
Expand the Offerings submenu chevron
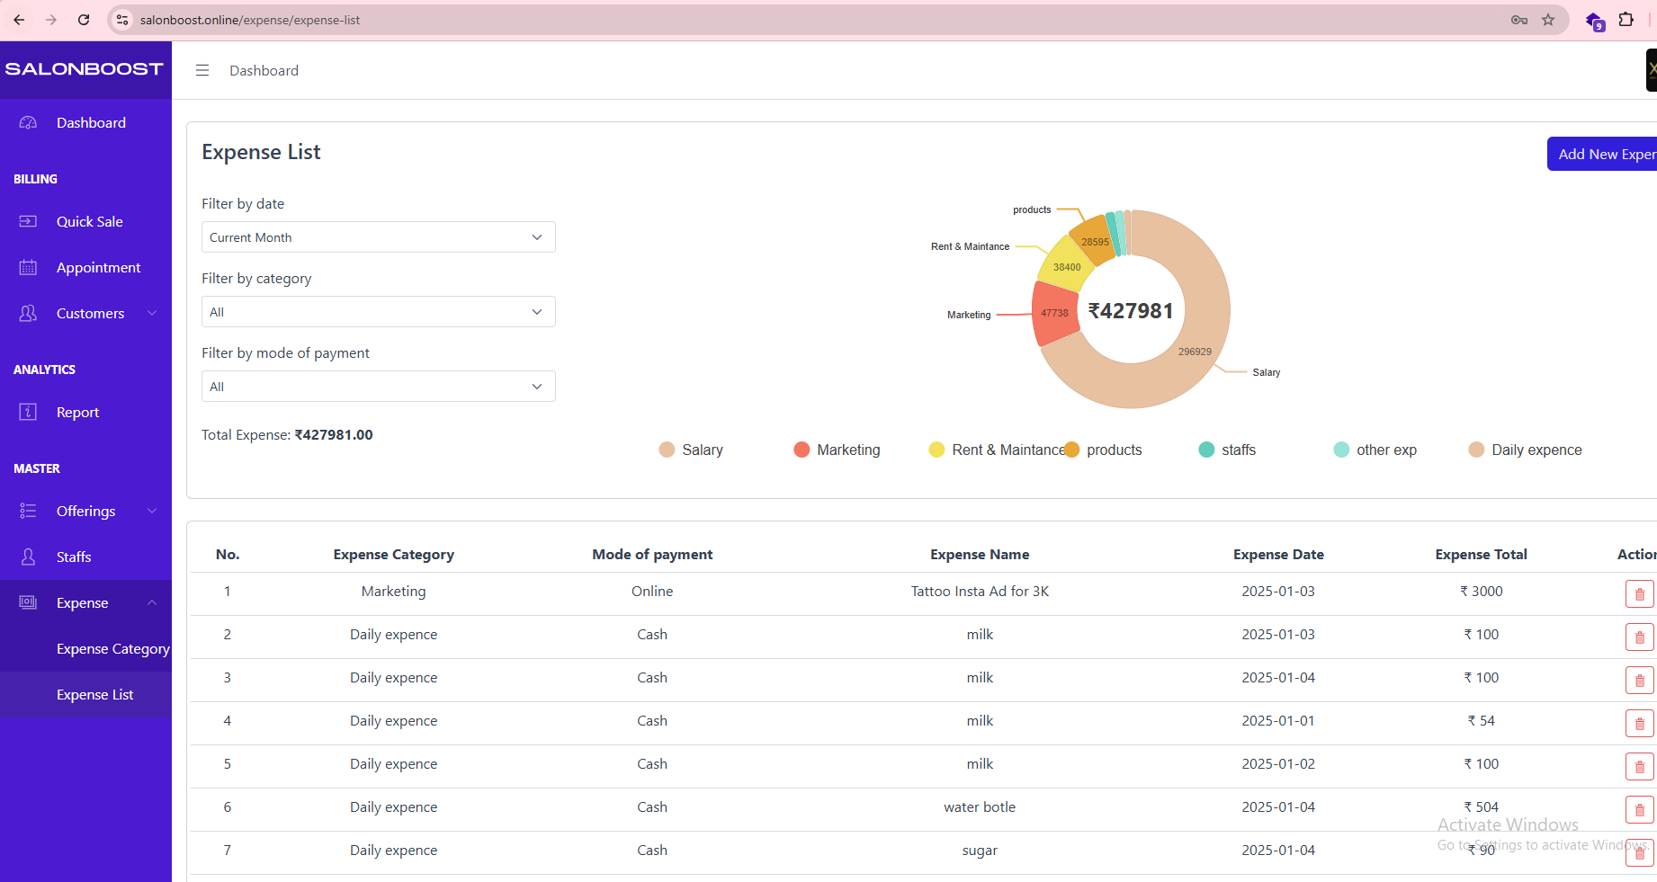[152, 511]
